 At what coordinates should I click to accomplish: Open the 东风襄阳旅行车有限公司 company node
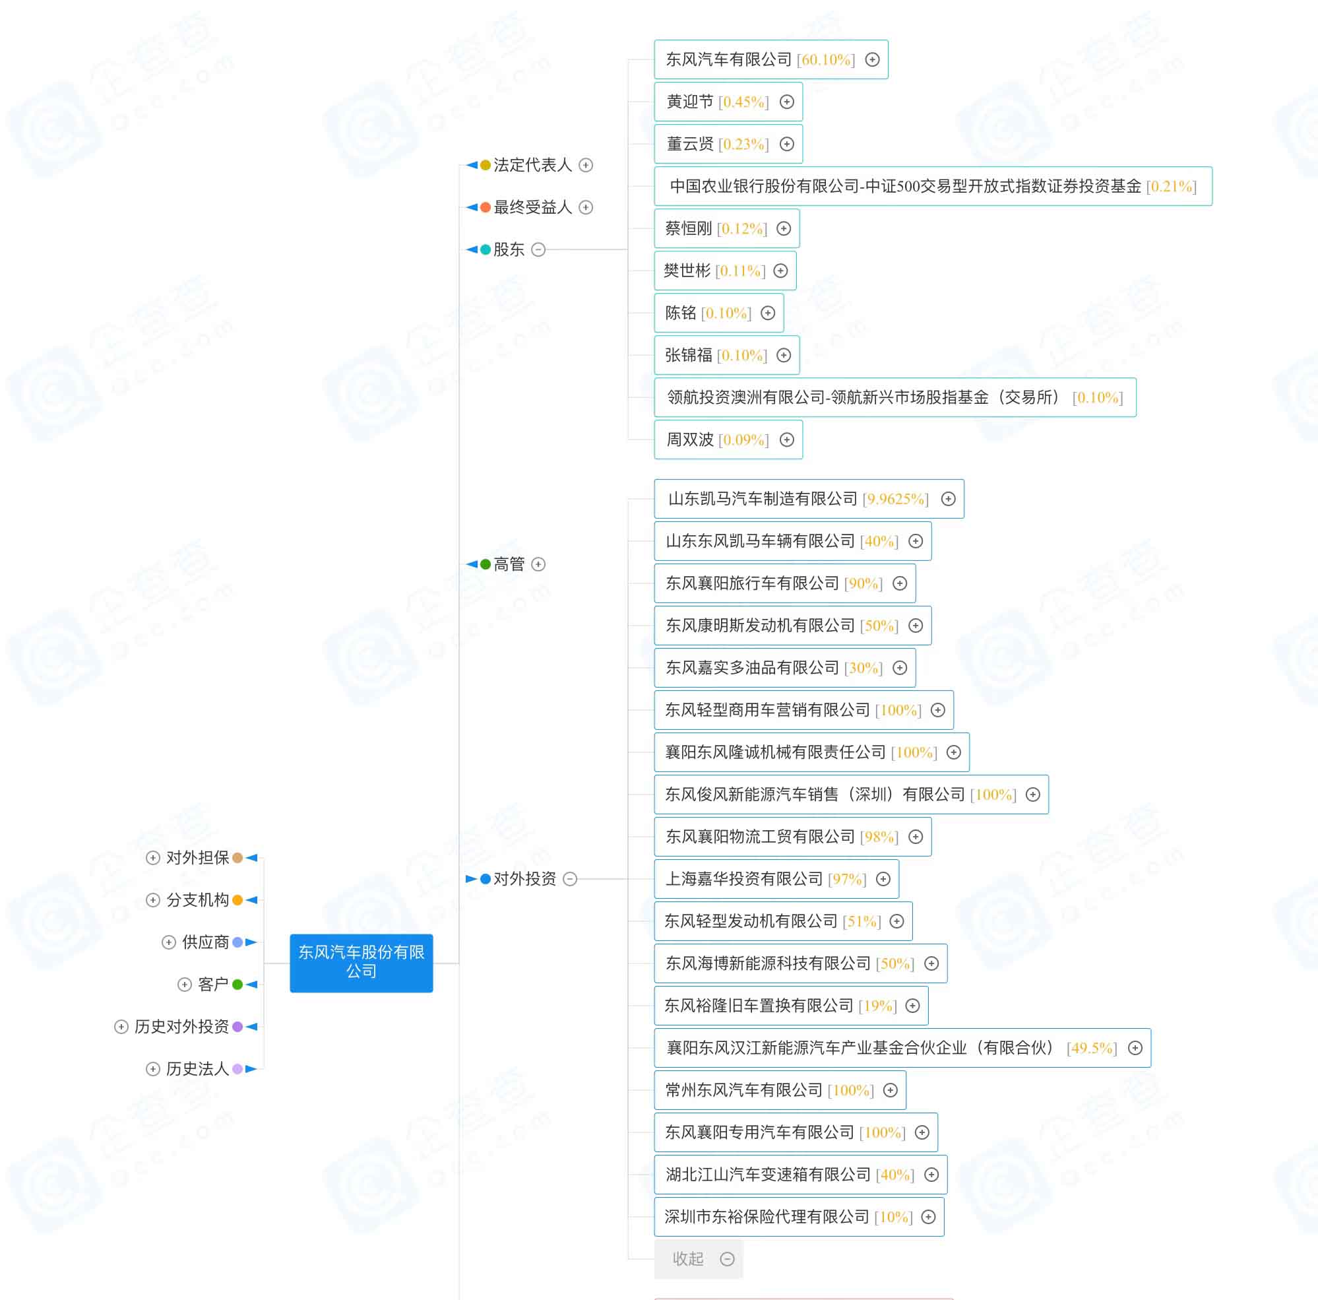752,583
